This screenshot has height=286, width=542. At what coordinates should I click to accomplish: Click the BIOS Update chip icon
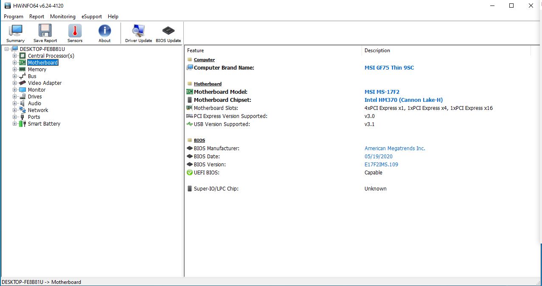click(x=168, y=31)
